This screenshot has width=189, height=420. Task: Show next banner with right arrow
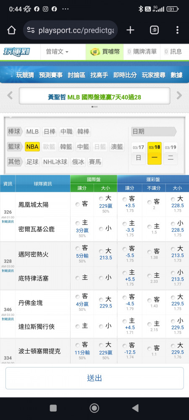[179, 95]
